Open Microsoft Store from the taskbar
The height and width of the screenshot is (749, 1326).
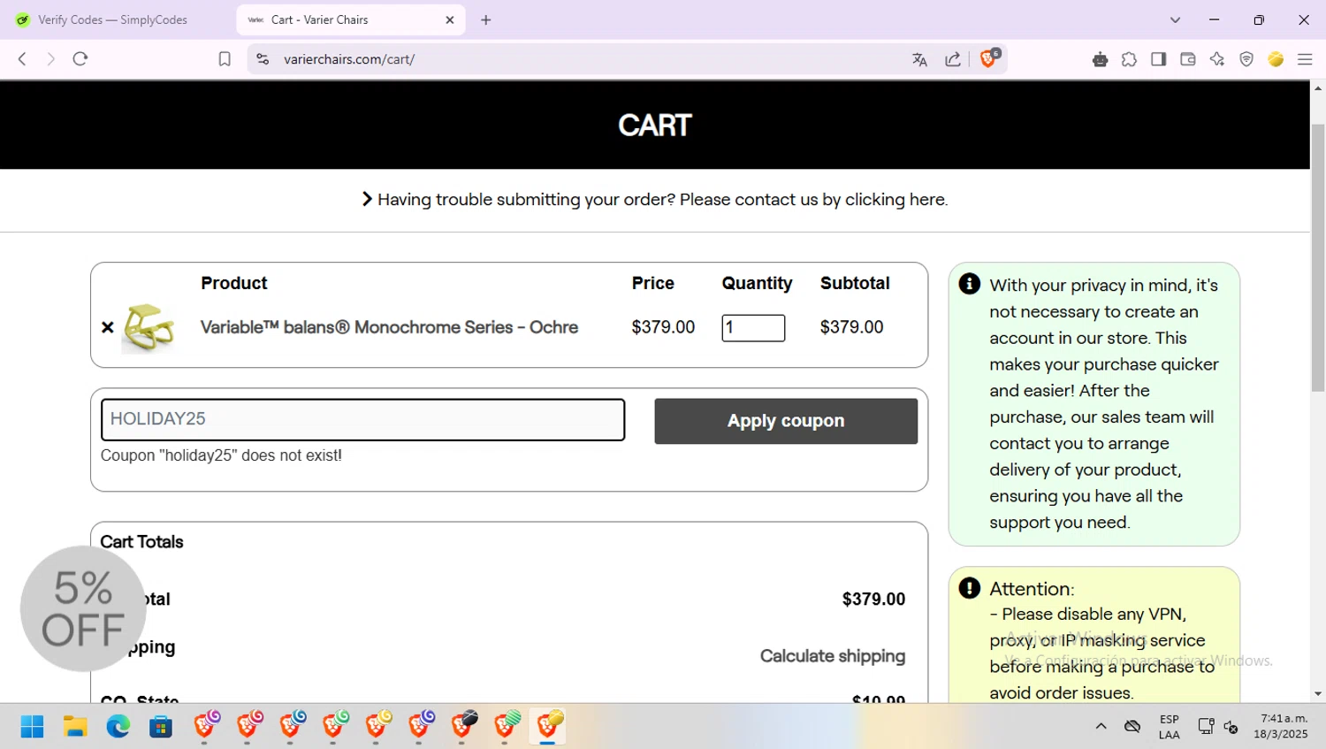(161, 726)
